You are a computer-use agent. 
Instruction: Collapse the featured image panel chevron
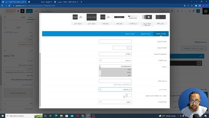[5, 85]
